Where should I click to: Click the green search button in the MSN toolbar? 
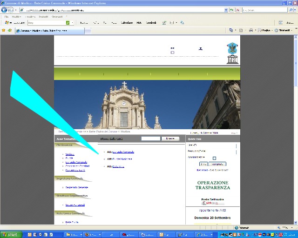tap(68, 23)
